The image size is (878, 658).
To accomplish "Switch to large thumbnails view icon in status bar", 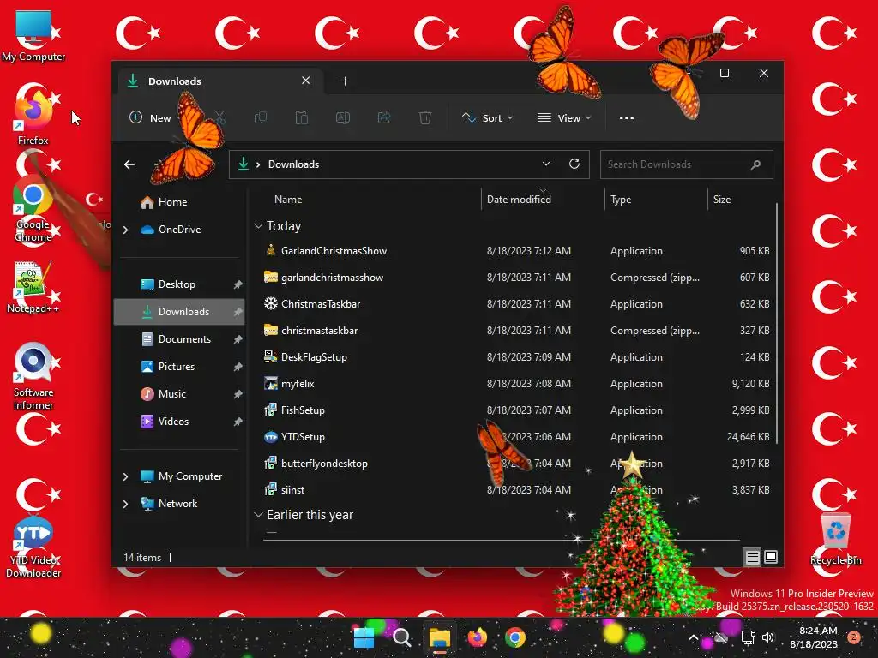I will click(771, 557).
